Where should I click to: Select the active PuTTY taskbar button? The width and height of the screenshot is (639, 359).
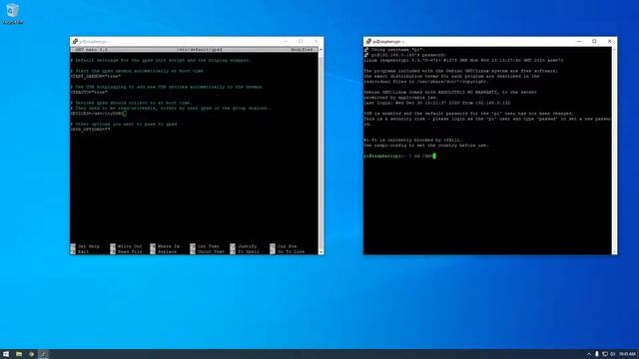pyautogui.click(x=43, y=354)
